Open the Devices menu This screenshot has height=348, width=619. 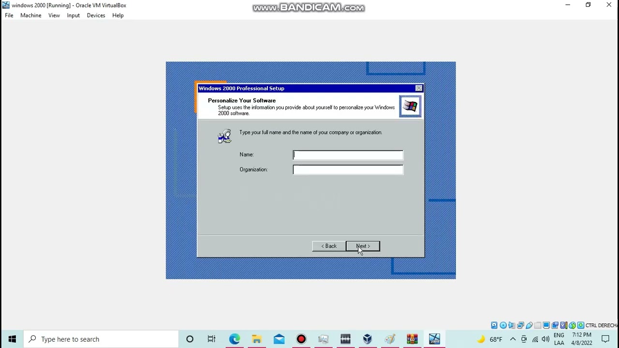coord(96,15)
